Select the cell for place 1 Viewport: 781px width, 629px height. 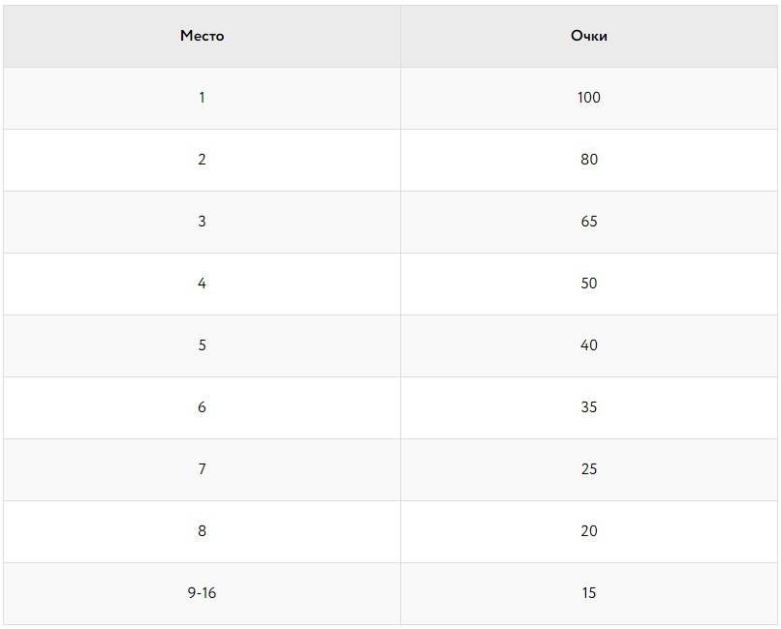[x=202, y=98]
